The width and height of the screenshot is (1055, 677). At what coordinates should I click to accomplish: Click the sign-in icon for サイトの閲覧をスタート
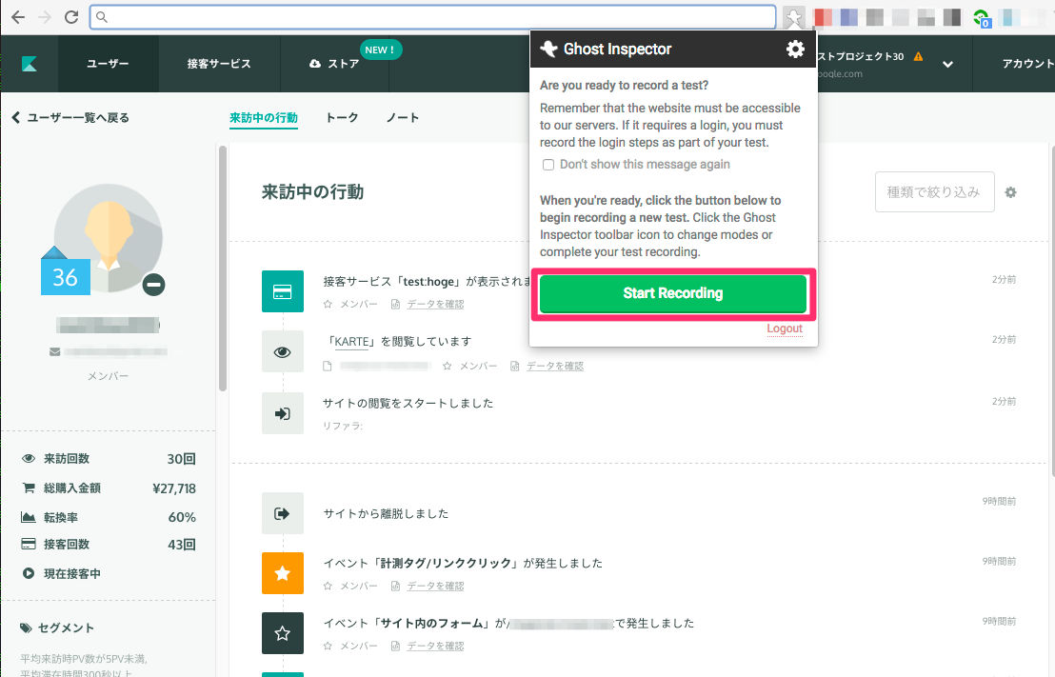click(x=283, y=413)
